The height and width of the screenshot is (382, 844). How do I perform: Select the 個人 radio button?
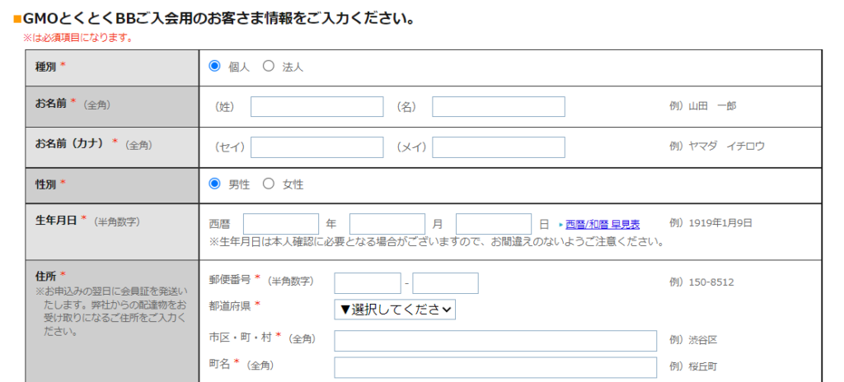[215, 66]
